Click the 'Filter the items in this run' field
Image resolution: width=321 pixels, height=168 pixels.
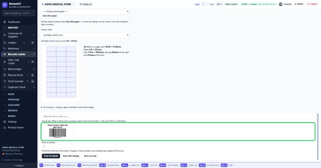[178, 117]
